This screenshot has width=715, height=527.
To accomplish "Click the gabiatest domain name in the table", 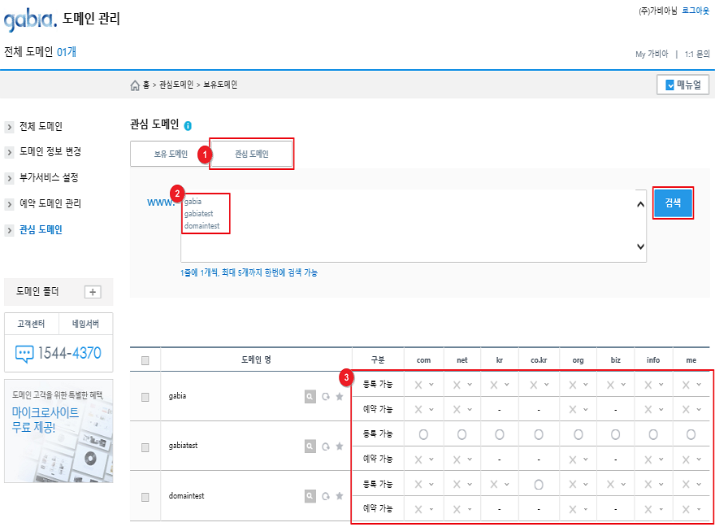I will click(x=184, y=446).
